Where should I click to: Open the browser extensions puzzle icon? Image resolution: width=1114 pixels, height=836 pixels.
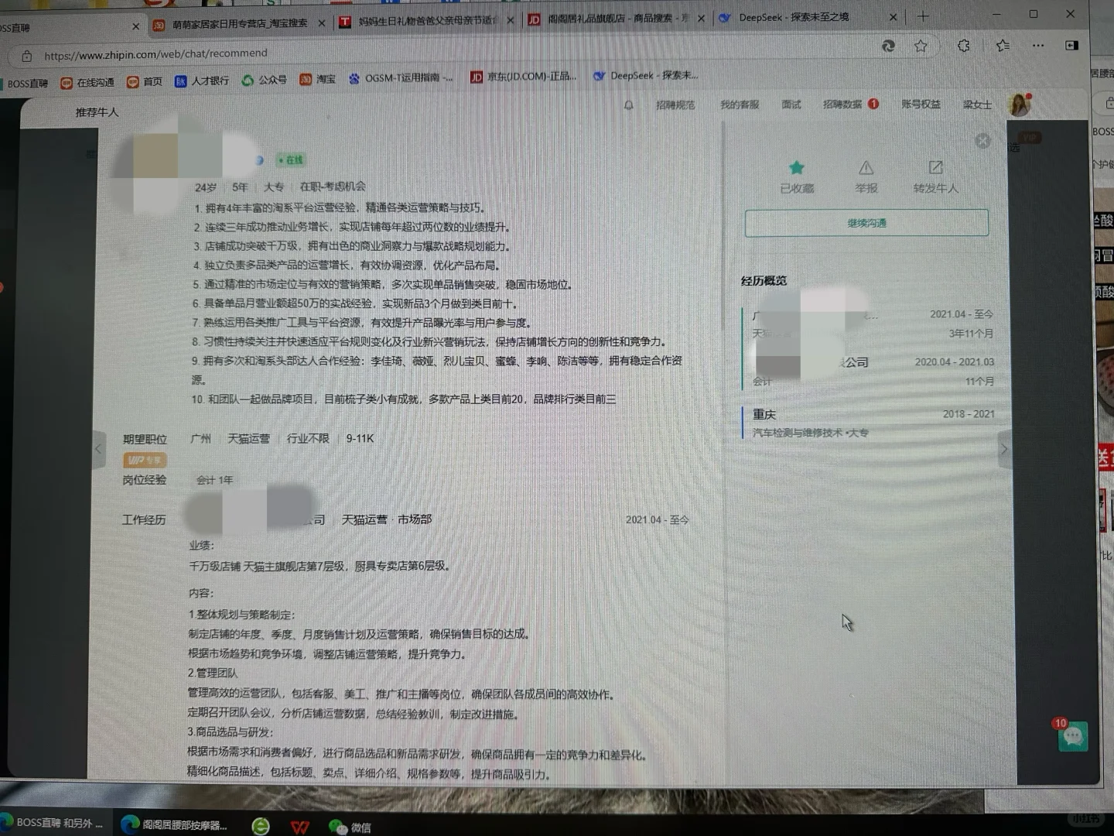click(x=963, y=46)
